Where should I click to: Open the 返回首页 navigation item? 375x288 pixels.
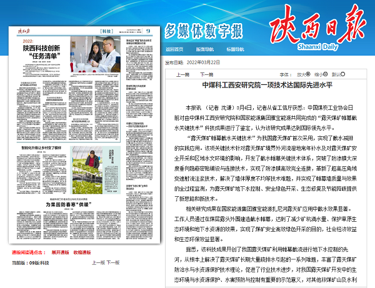[x=174, y=49]
